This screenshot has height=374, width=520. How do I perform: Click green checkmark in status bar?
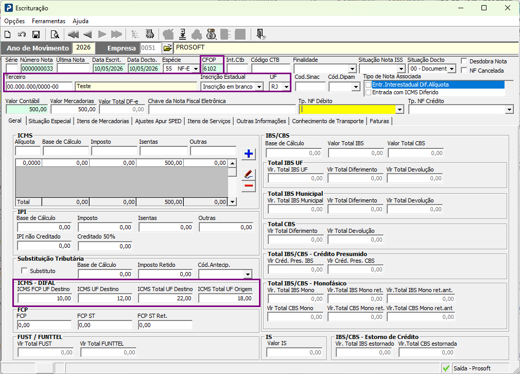pos(446,368)
